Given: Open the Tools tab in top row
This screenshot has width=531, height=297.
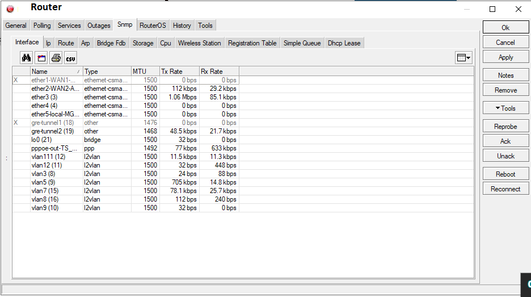Looking at the screenshot, I should 205,26.
